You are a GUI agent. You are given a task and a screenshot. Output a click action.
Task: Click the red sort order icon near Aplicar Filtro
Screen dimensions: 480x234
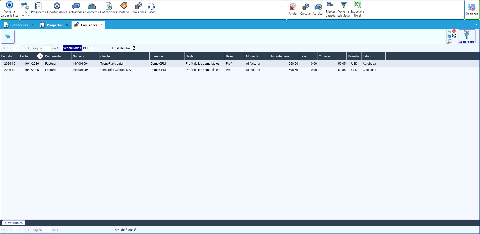[454, 31]
